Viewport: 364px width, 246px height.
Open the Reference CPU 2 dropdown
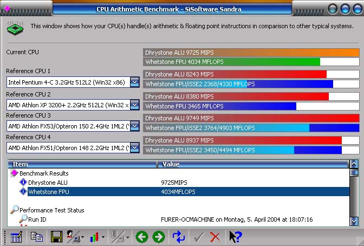[134, 105]
